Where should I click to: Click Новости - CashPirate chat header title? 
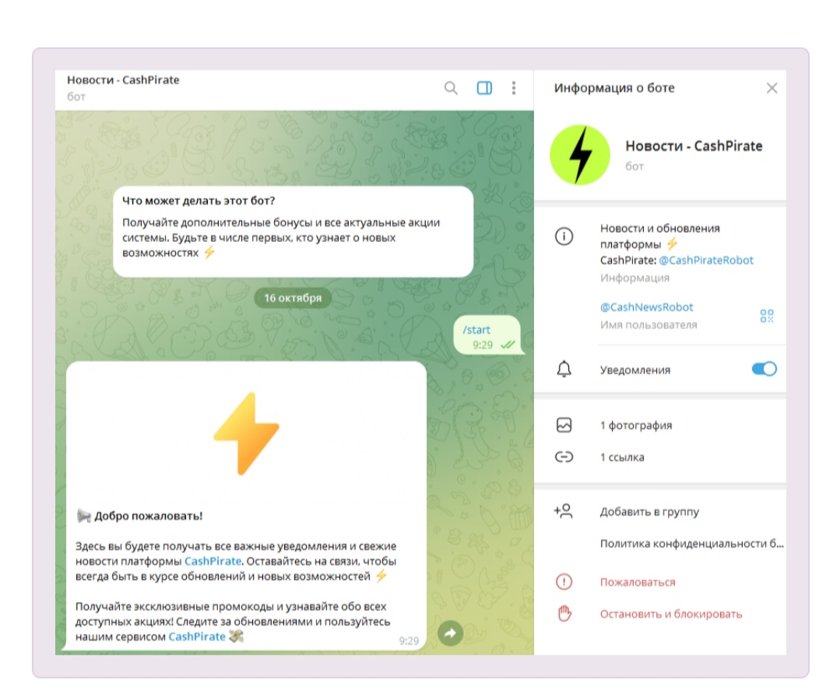(123, 80)
